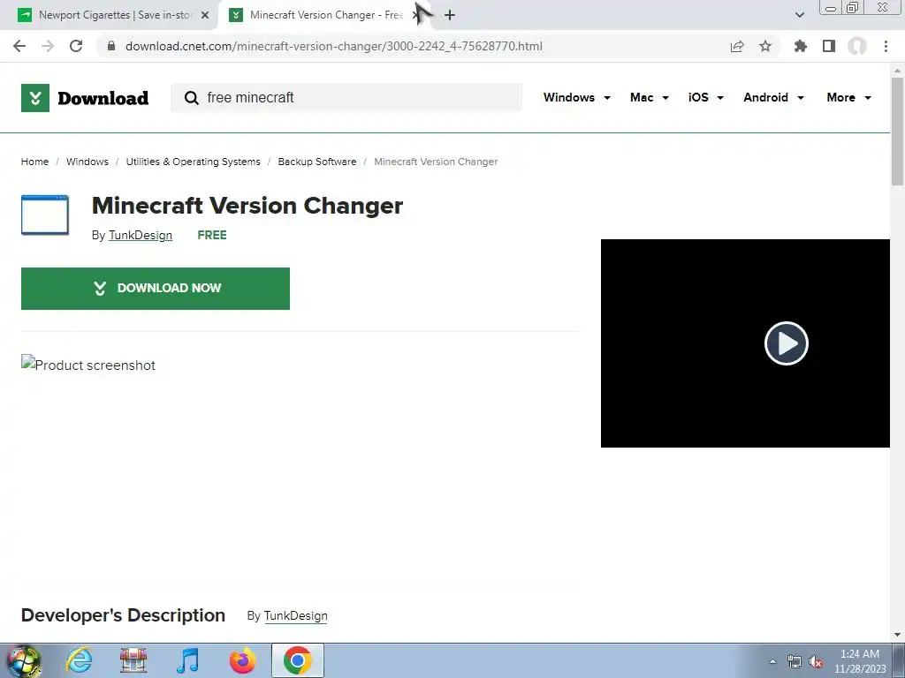The image size is (905, 678).
Task: Show hidden system tray icons
Action: (x=772, y=661)
